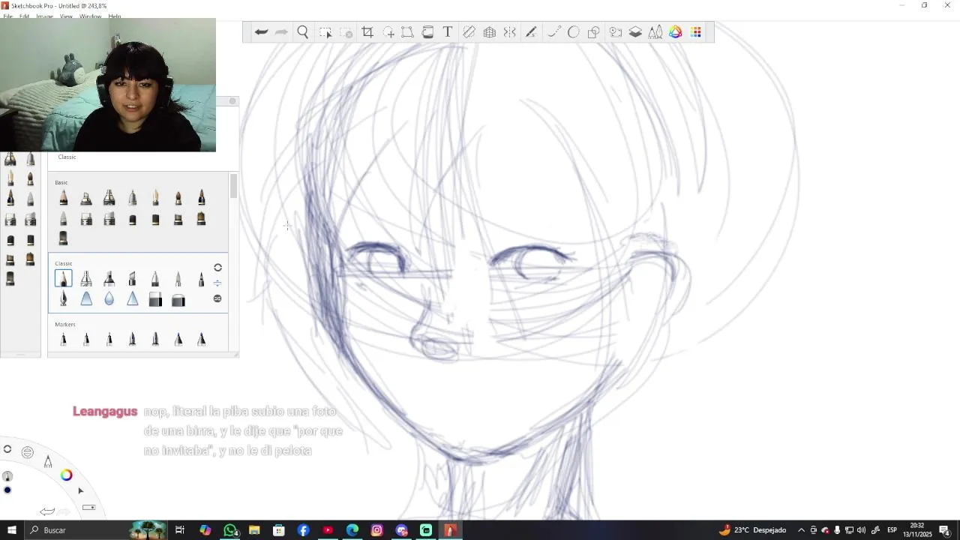
Task: Click the blue divider pin icon in Classic set
Action: (217, 283)
